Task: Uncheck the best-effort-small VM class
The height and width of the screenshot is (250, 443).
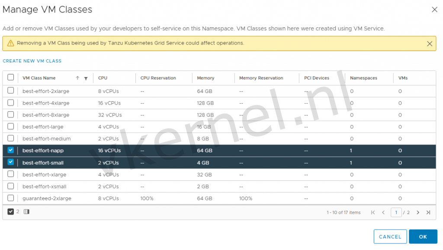Action: coord(11,162)
